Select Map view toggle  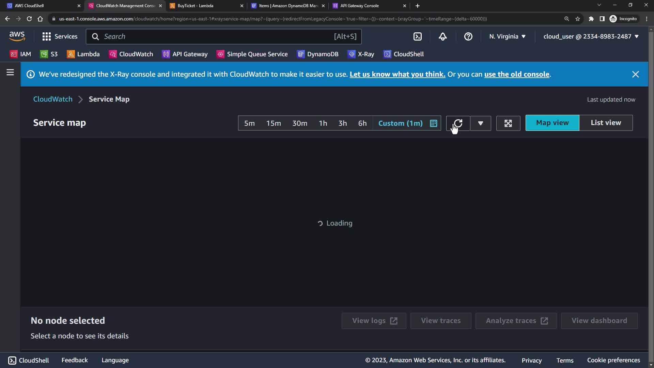pos(552,123)
